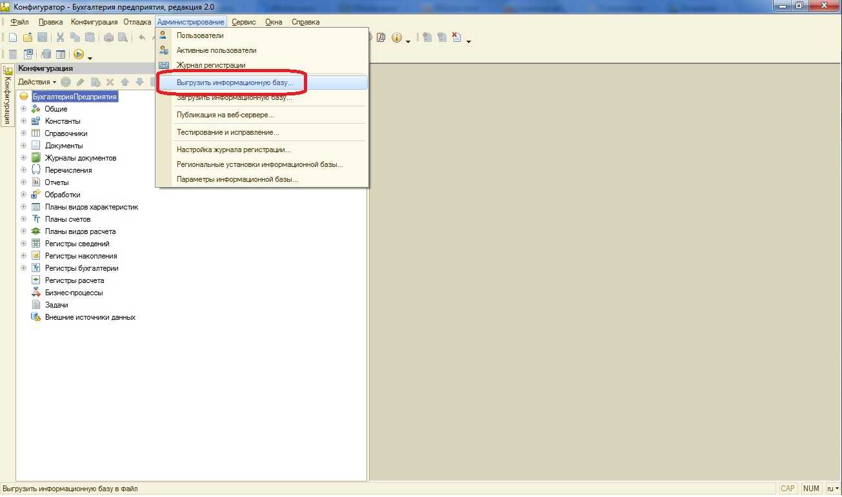The width and height of the screenshot is (842, 497).
Task: Click the toolbar icon with the red cross
Action: coord(457,38)
